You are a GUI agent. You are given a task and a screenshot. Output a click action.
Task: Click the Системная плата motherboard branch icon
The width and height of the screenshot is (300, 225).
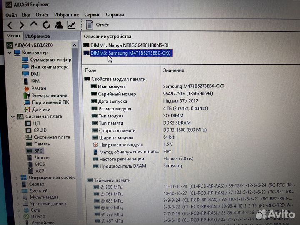[x=20, y=116]
